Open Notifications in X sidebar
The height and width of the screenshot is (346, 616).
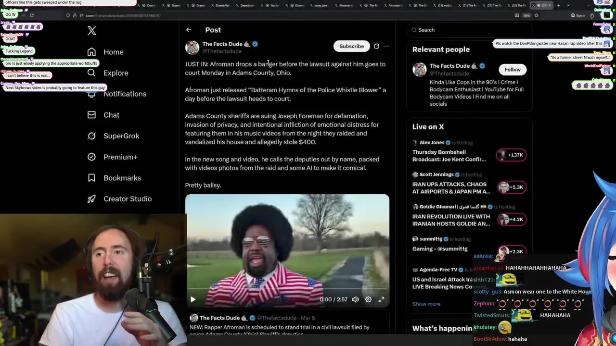click(117, 94)
